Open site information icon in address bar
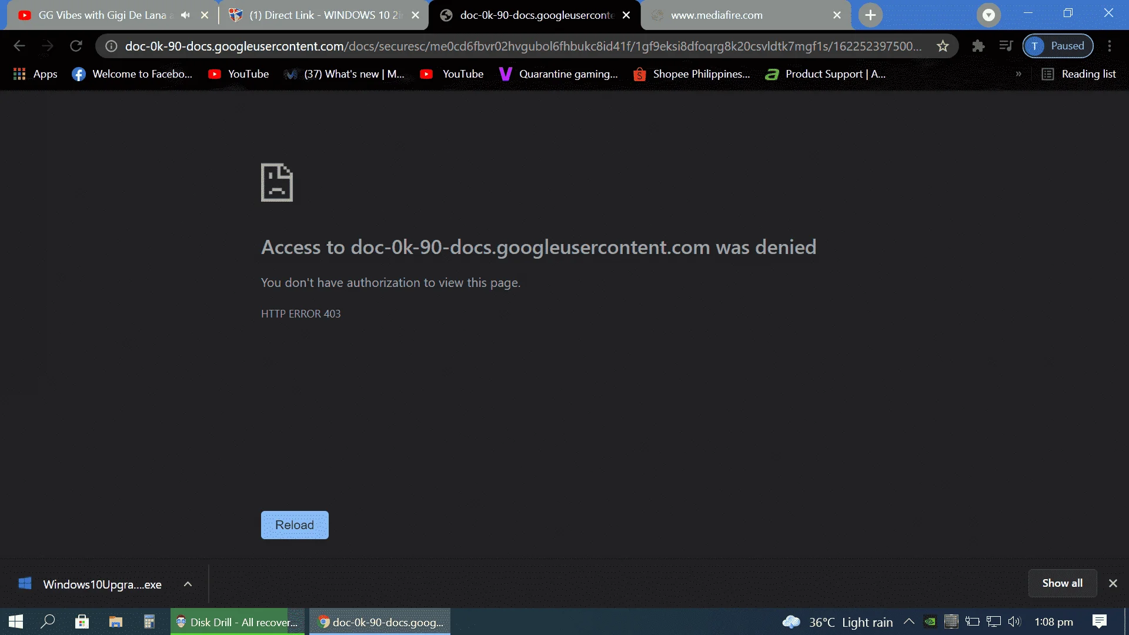Screen dimensions: 1129x635 [x=111, y=46]
